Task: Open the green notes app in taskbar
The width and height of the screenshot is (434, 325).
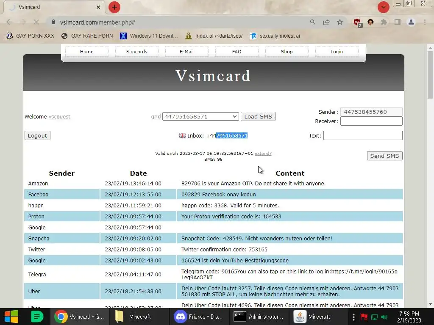Action: (37, 317)
